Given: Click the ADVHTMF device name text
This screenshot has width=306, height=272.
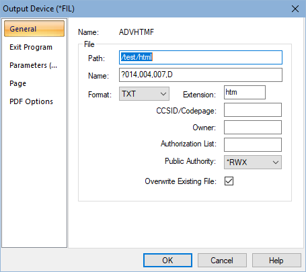Looking at the screenshot, I should [x=137, y=32].
